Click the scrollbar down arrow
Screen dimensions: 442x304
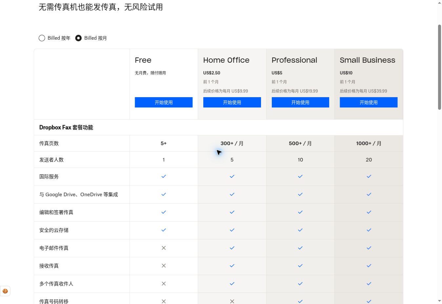[x=440, y=301]
